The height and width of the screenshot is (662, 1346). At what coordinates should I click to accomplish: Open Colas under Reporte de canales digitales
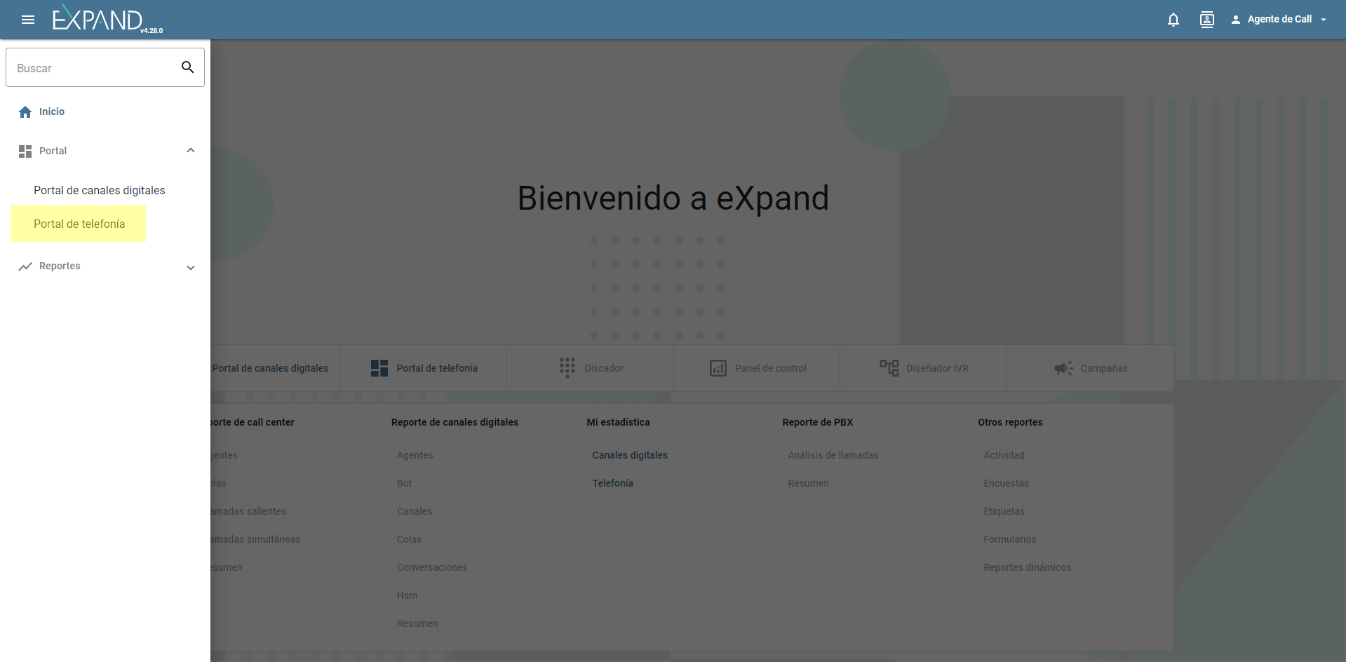(410, 539)
